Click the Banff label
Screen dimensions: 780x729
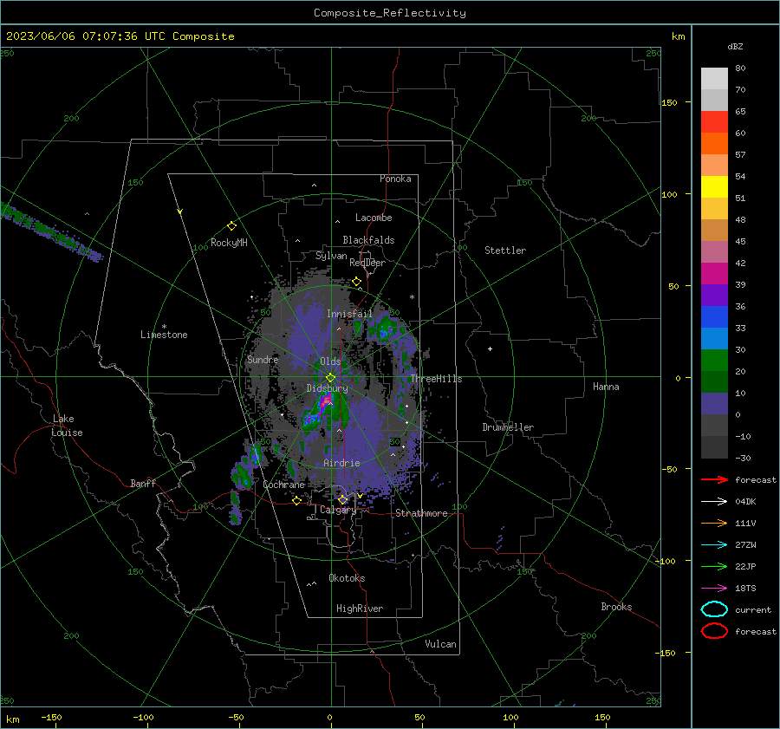coord(143,484)
